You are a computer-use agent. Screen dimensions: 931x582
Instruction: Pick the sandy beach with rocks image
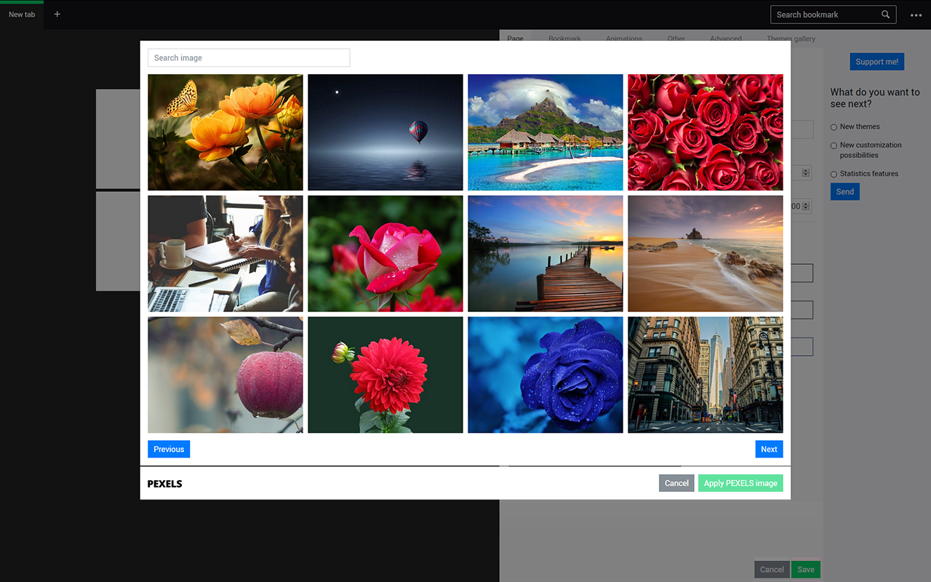(706, 253)
